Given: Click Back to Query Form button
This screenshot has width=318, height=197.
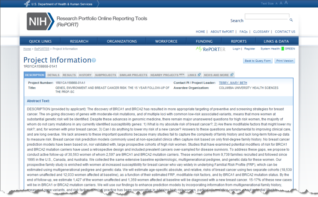Looking at the screenshot, I should click(258, 61).
